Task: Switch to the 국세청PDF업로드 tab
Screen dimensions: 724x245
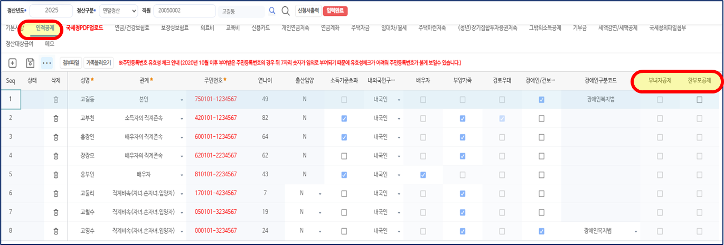Action: point(84,27)
